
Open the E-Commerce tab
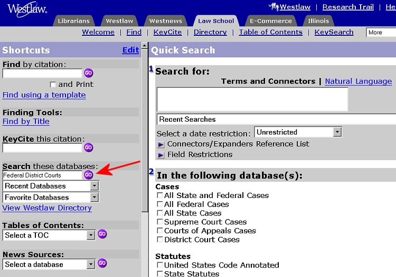(271, 21)
